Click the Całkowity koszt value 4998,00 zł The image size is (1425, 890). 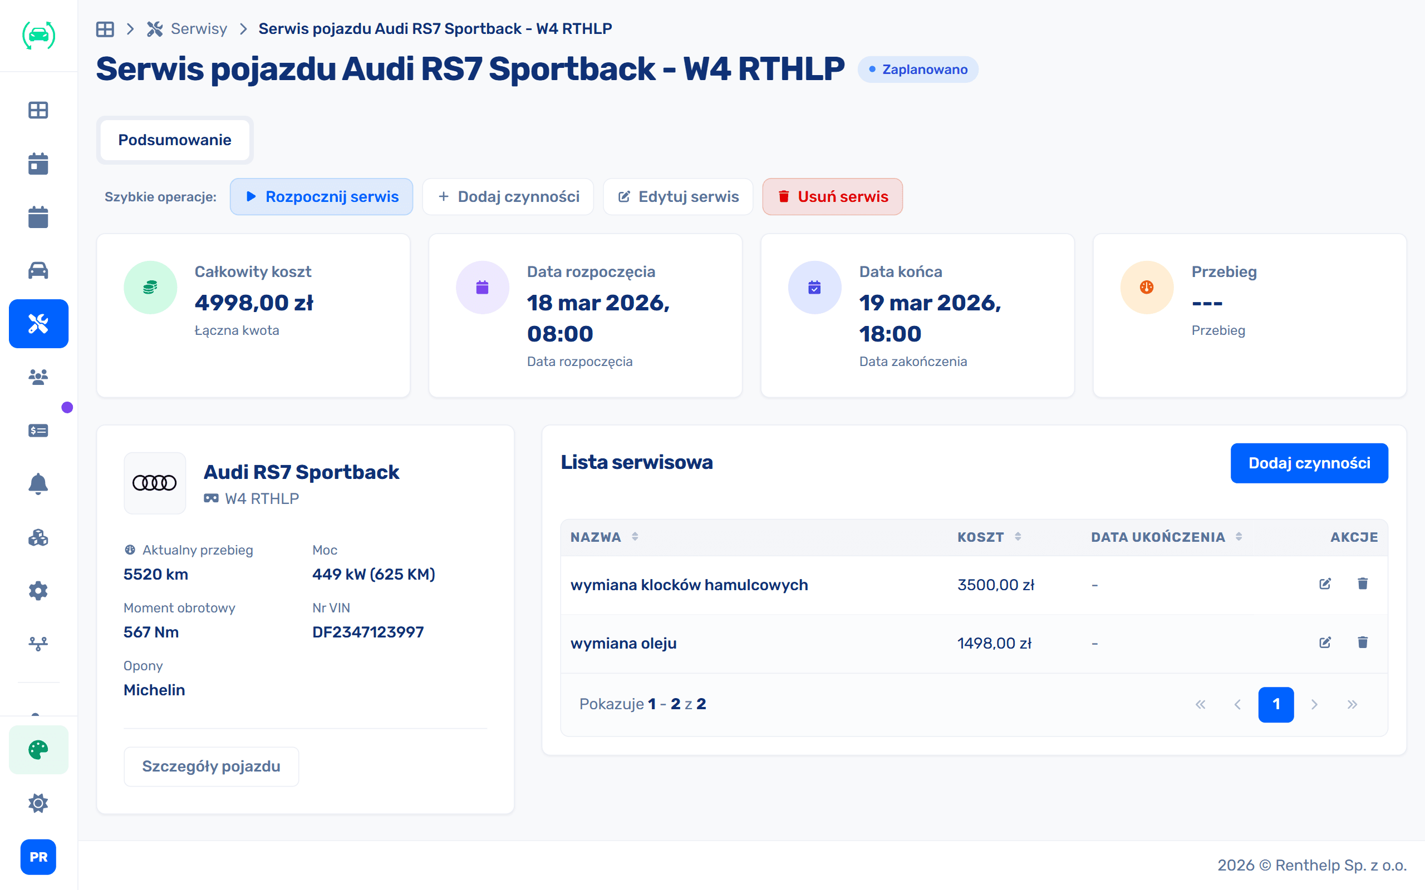click(254, 303)
